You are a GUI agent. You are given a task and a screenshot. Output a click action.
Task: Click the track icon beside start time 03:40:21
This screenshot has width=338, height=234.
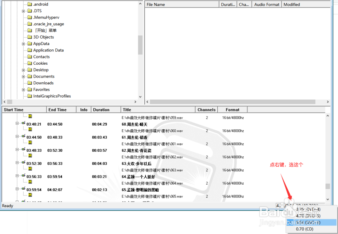(x=23, y=123)
